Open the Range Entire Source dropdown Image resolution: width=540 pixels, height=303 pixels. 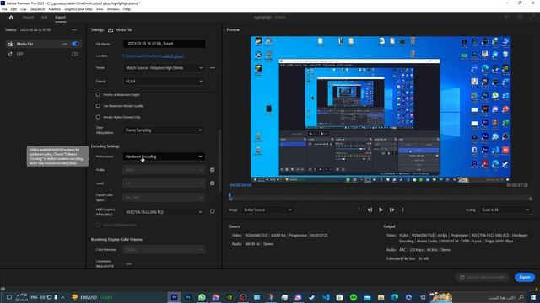tap(267, 210)
